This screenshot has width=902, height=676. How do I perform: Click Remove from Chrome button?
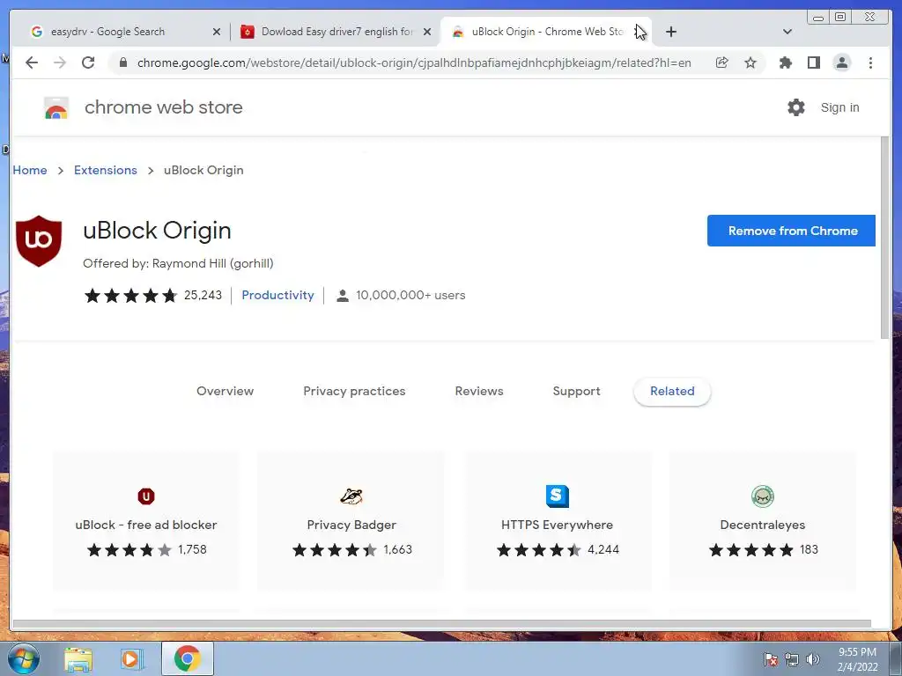[791, 231]
